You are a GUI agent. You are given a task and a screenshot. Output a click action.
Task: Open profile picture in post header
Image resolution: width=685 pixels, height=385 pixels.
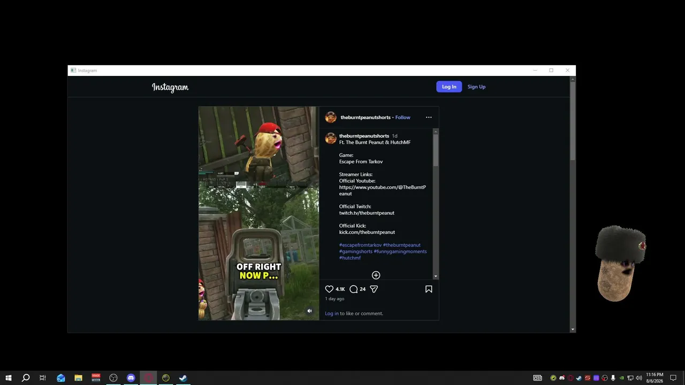331,118
